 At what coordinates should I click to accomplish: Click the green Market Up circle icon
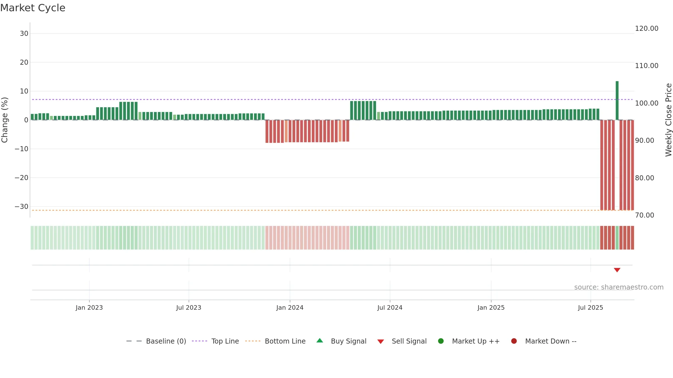pyautogui.click(x=441, y=341)
